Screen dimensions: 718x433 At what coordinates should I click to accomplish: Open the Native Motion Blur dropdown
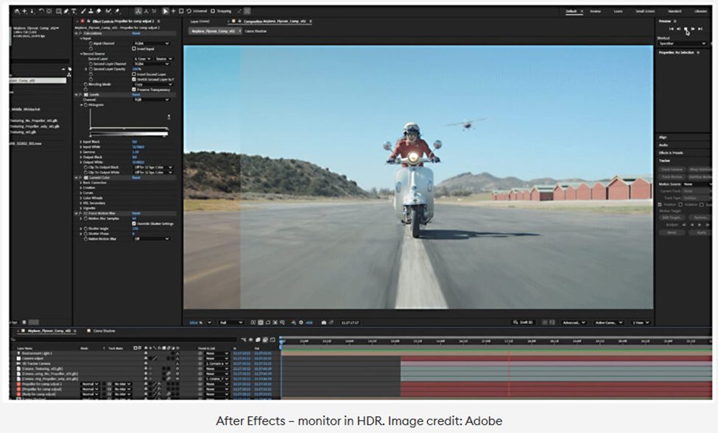[x=152, y=239]
